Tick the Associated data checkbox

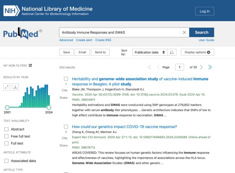7,161
